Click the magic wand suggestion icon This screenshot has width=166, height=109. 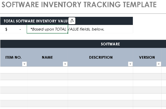(x=72, y=21)
